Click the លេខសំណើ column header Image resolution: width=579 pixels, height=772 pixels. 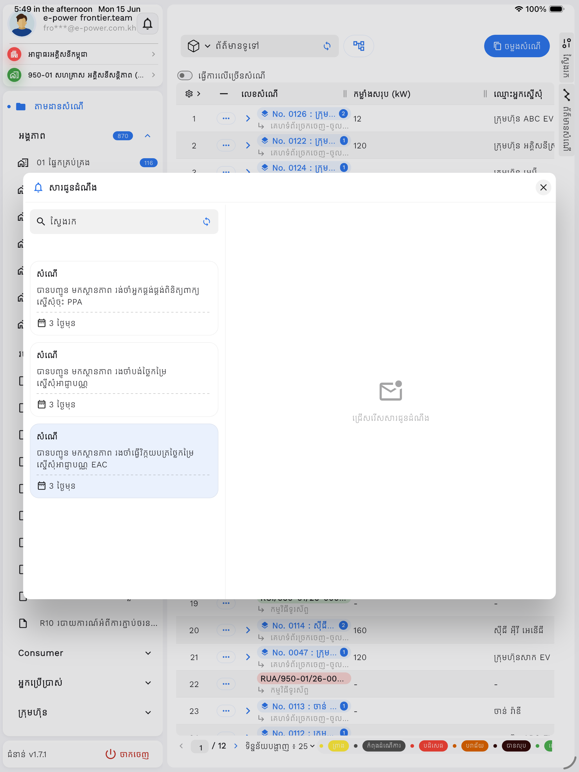259,94
